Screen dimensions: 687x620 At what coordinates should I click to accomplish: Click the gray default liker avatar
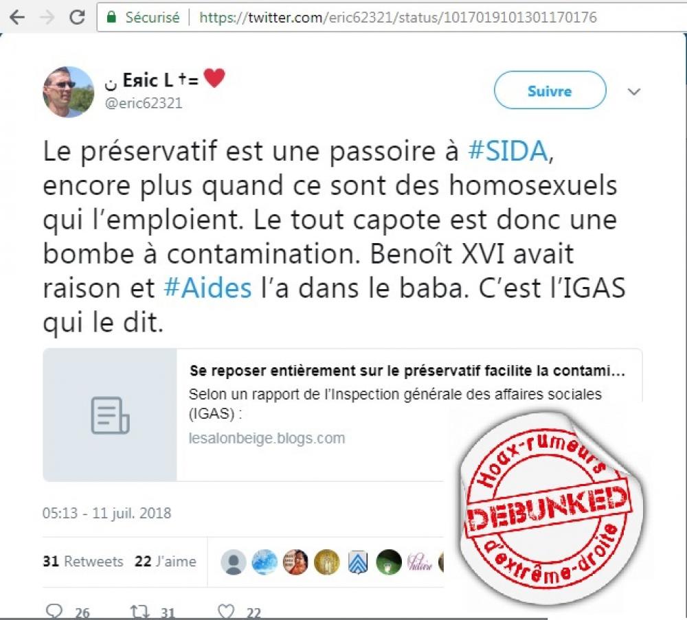point(234,562)
